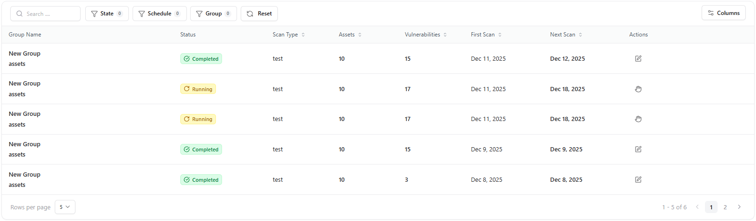Click the stop hand icon in the second Running row
756x221 pixels.
(638, 119)
